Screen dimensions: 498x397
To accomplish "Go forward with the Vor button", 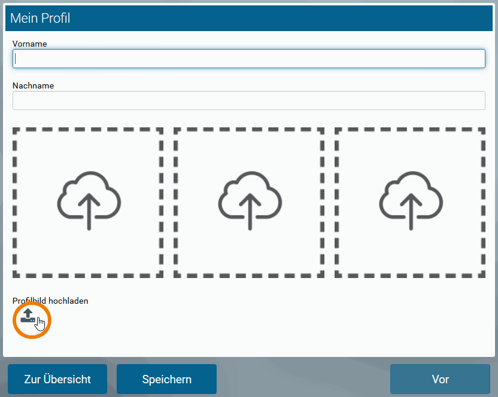I will 440,379.
